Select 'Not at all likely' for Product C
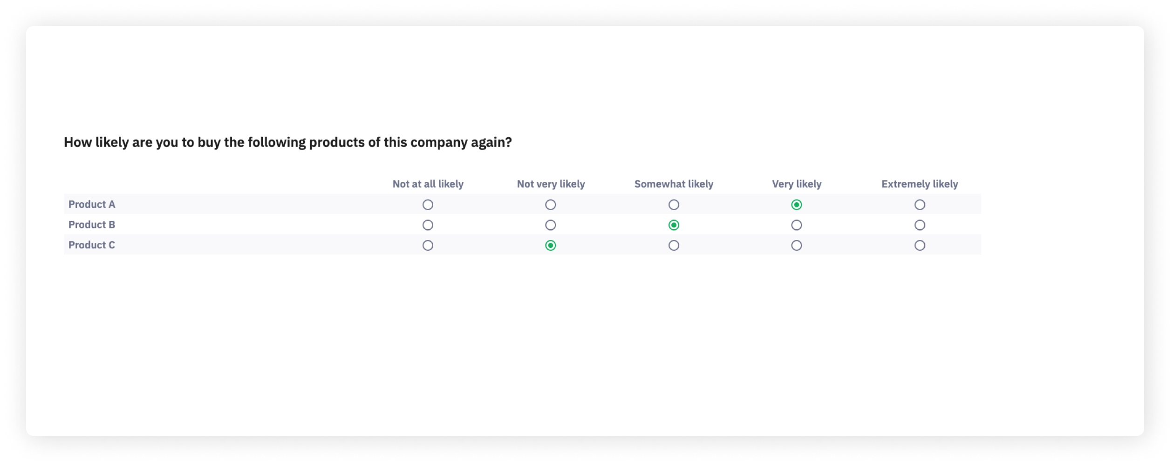 click(428, 246)
